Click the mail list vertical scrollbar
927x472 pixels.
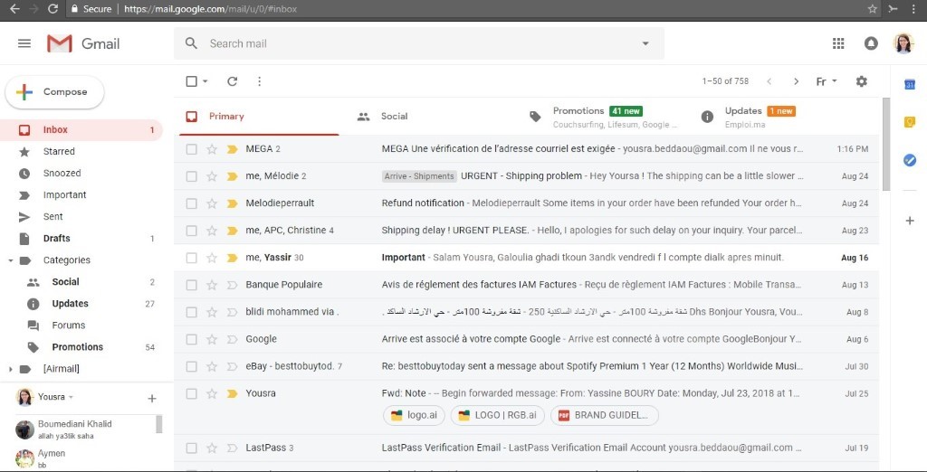click(x=885, y=145)
